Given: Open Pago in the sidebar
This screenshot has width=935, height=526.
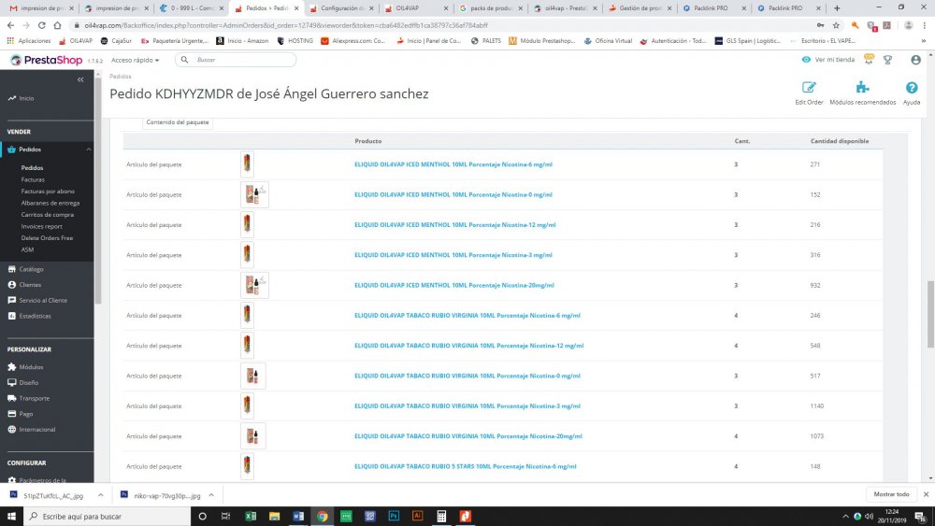Looking at the screenshot, I should point(21,413).
